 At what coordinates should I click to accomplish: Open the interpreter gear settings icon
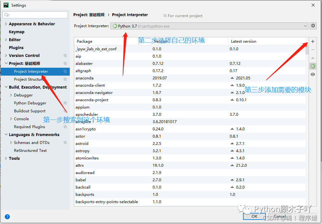pos(313,26)
